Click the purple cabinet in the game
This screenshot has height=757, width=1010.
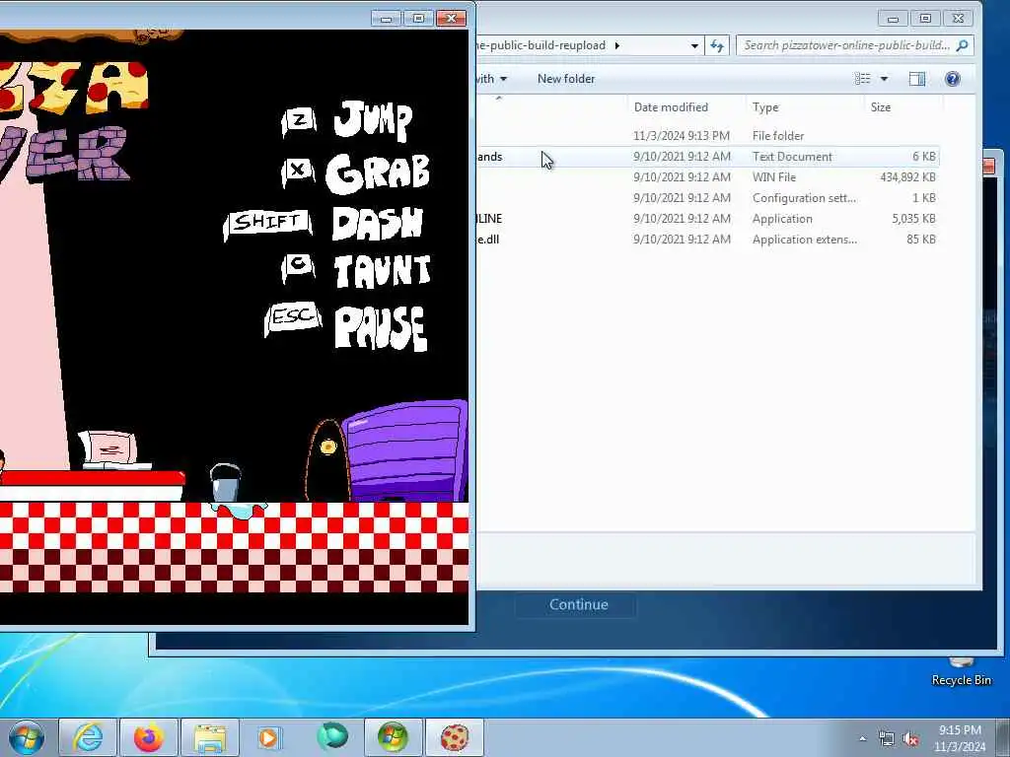pos(405,451)
